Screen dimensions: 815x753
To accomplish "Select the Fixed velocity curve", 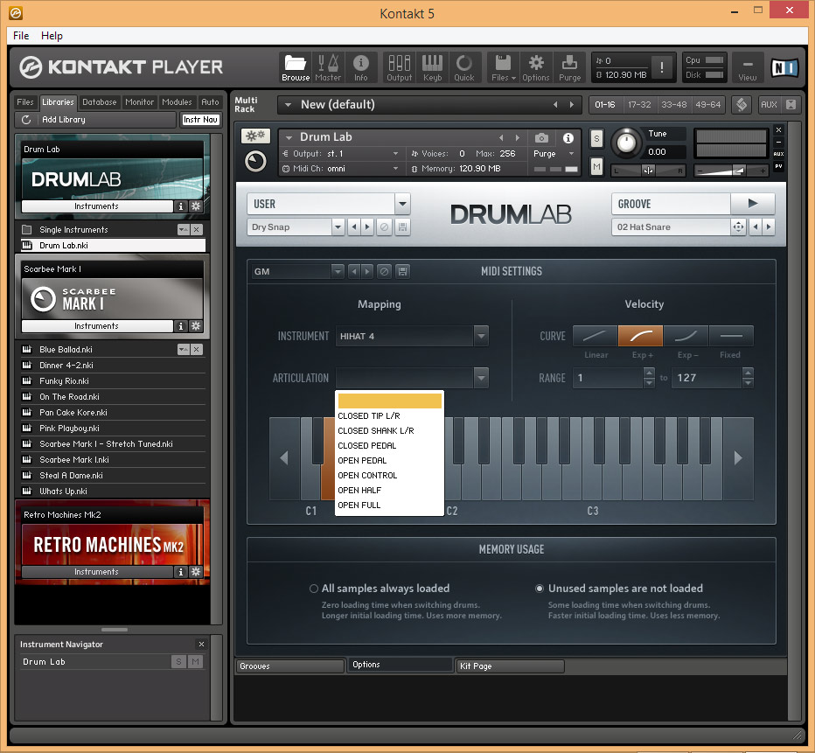I will (731, 336).
